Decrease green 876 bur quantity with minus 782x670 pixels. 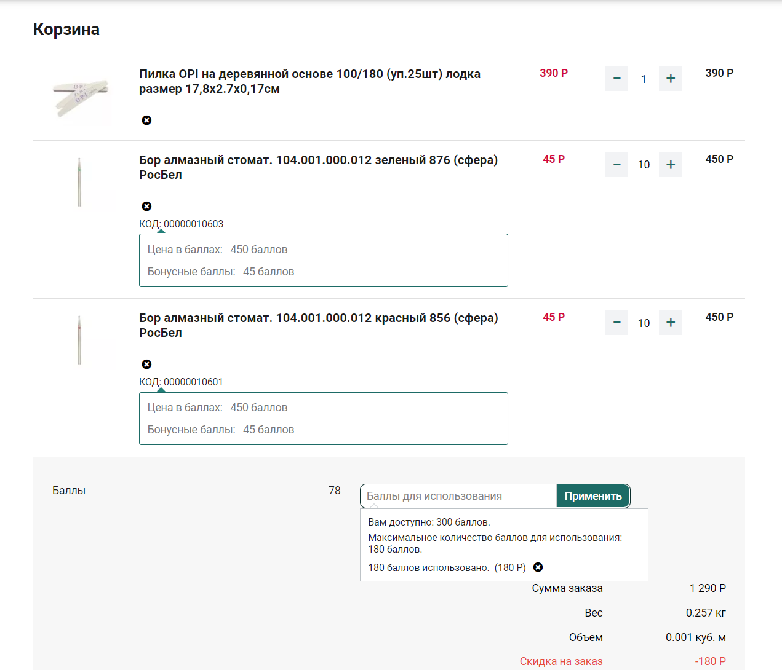pos(616,165)
